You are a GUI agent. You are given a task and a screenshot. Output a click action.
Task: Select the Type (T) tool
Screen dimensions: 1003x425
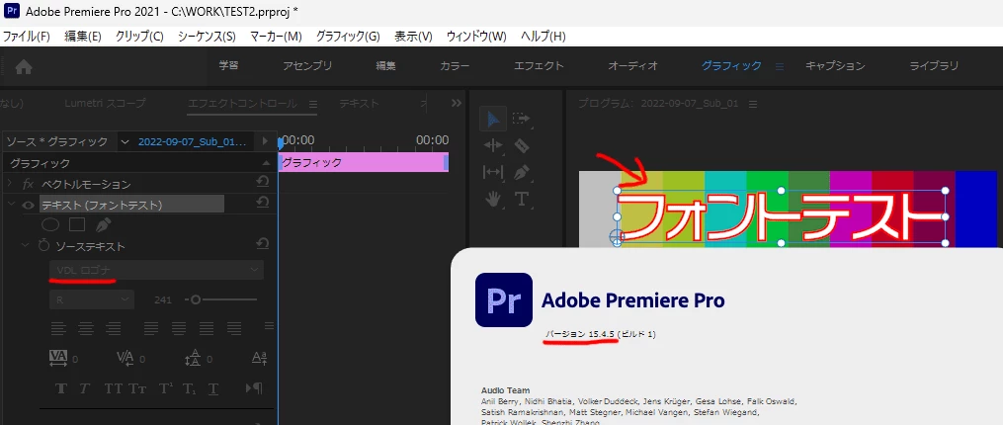(x=522, y=199)
